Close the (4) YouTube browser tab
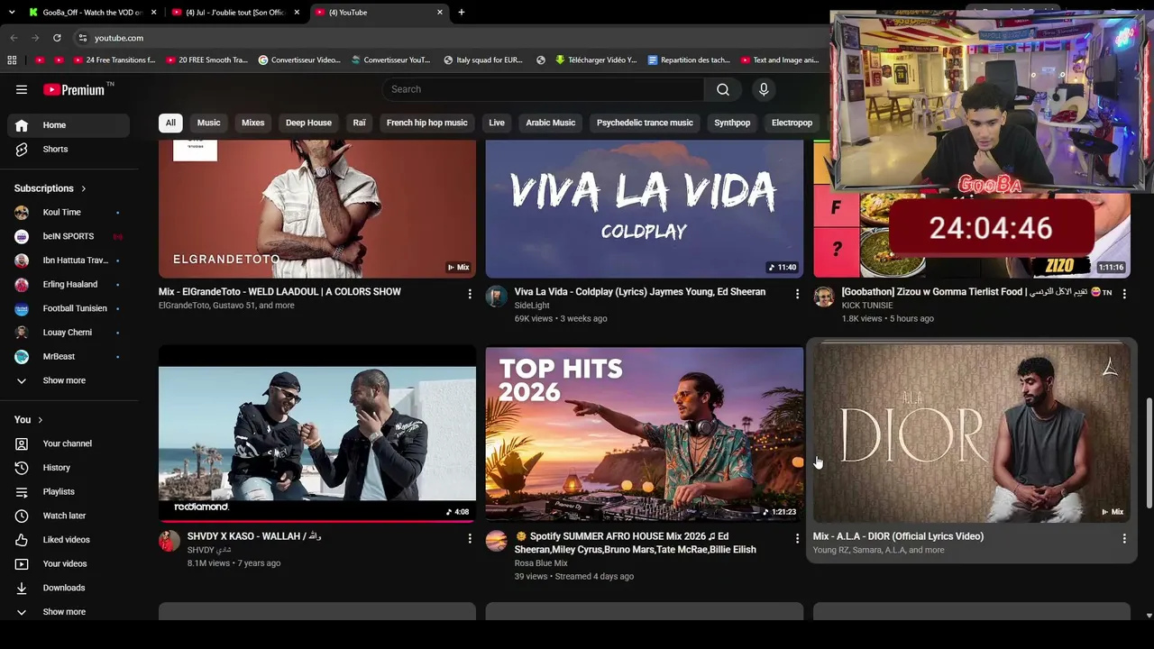The image size is (1154, 649). [x=440, y=13]
